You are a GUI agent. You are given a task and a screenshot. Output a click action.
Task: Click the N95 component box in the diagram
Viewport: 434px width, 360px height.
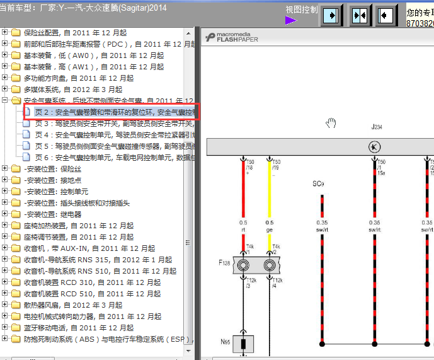coord(243,344)
